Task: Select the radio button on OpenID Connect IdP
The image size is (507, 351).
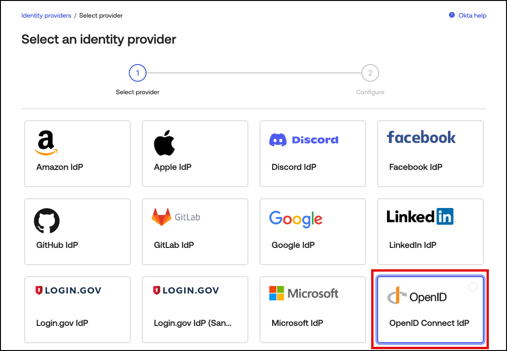Action: tap(473, 287)
